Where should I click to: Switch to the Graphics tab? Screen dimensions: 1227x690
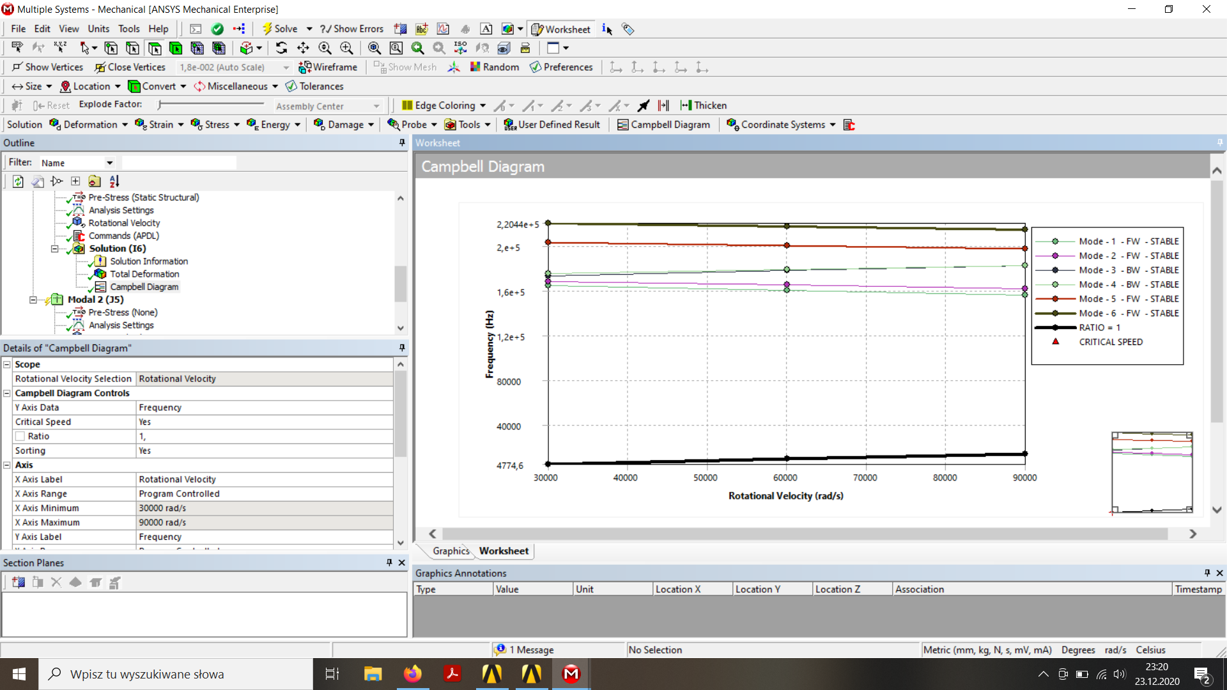click(x=451, y=551)
